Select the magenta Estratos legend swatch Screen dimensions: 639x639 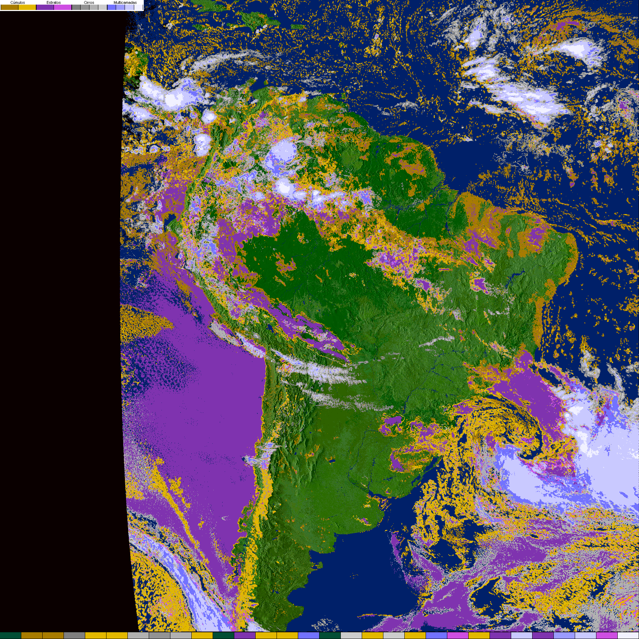click(62, 7)
